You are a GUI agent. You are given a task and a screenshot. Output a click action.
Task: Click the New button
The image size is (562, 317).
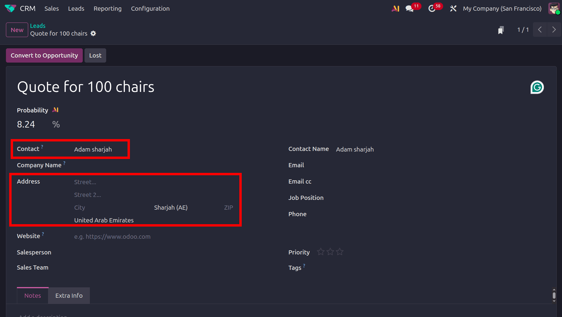point(17,30)
